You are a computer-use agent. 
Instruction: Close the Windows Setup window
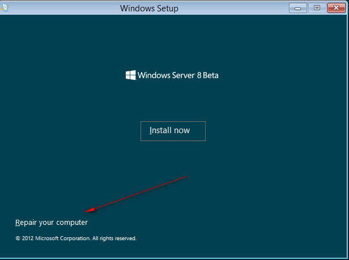tap(335, 8)
